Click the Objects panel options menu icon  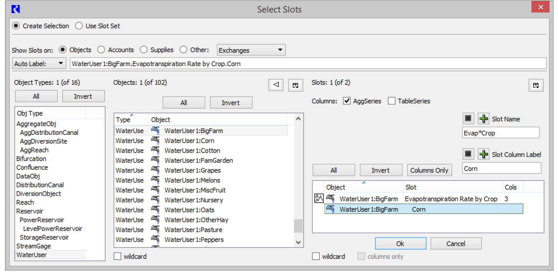295,85
